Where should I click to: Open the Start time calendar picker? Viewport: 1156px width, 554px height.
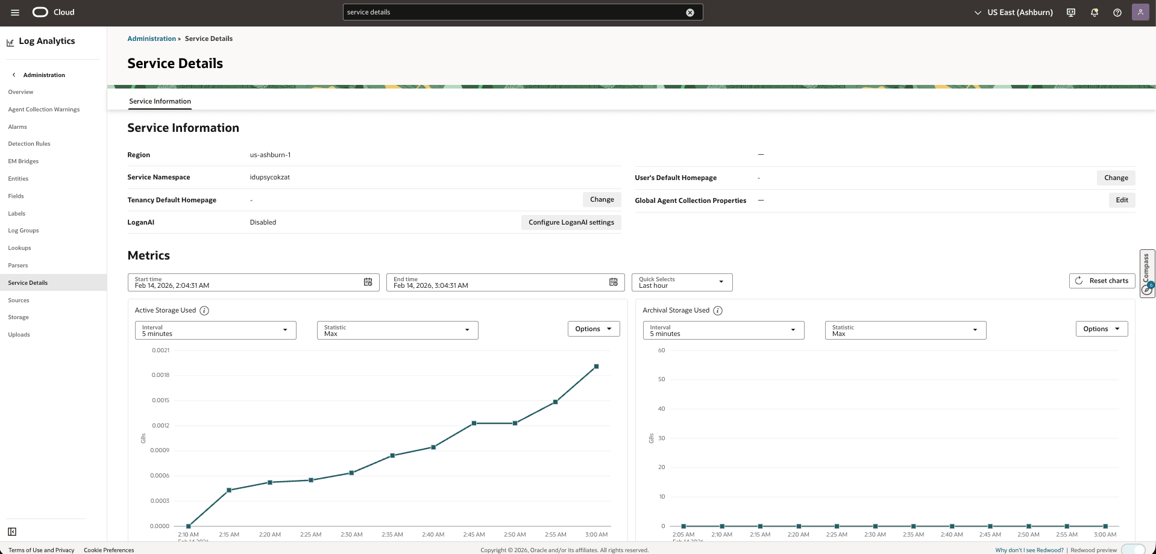click(x=368, y=282)
